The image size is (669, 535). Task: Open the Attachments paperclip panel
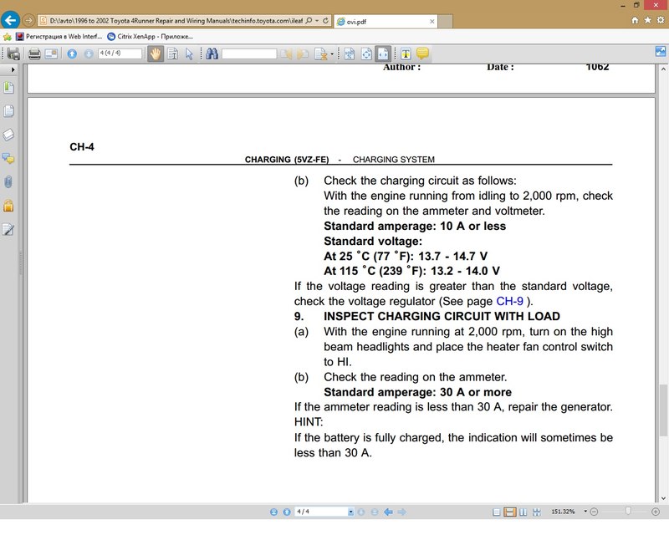8,182
